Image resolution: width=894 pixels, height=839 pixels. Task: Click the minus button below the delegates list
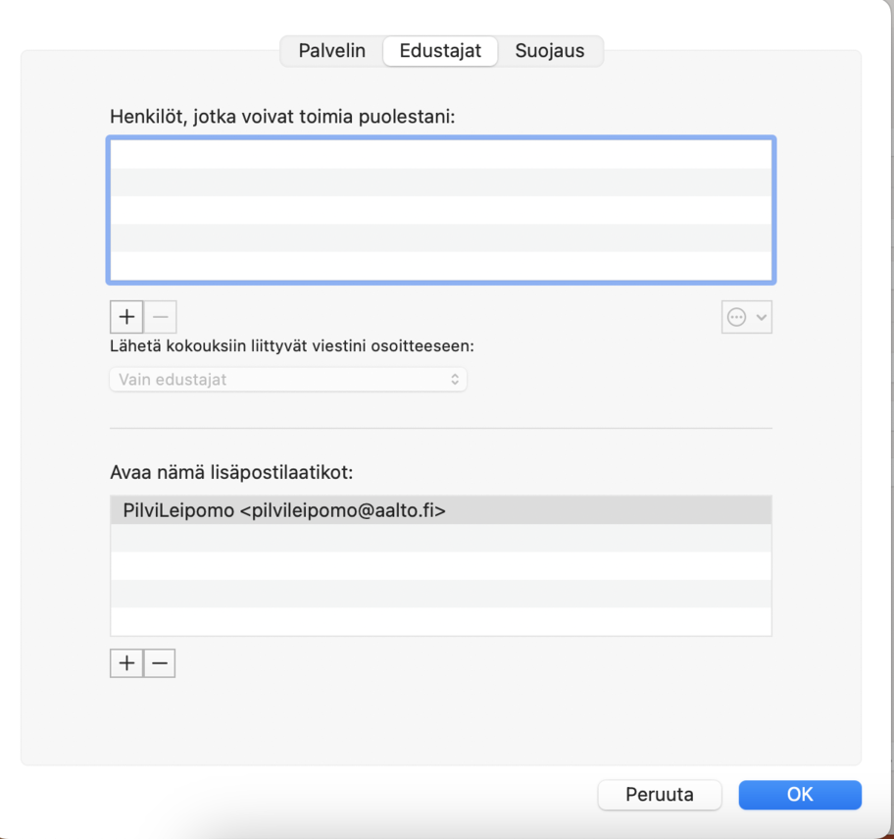(161, 317)
